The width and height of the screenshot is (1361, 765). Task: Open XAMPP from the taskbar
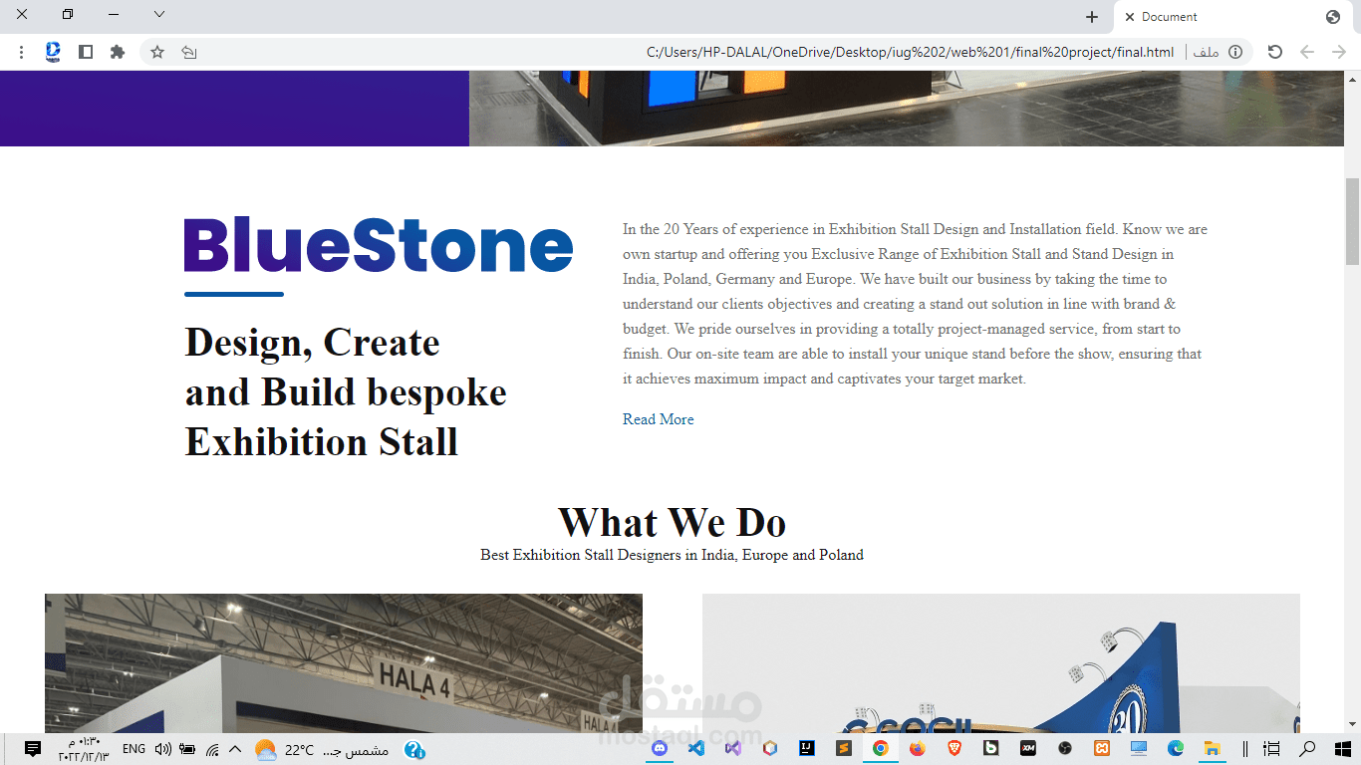pos(1102,748)
